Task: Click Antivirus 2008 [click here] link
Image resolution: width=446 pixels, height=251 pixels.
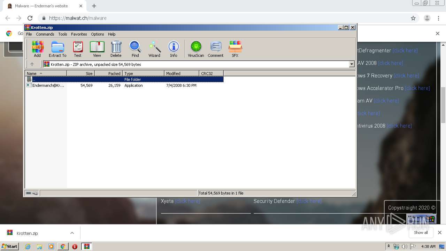Action: tap(399, 126)
